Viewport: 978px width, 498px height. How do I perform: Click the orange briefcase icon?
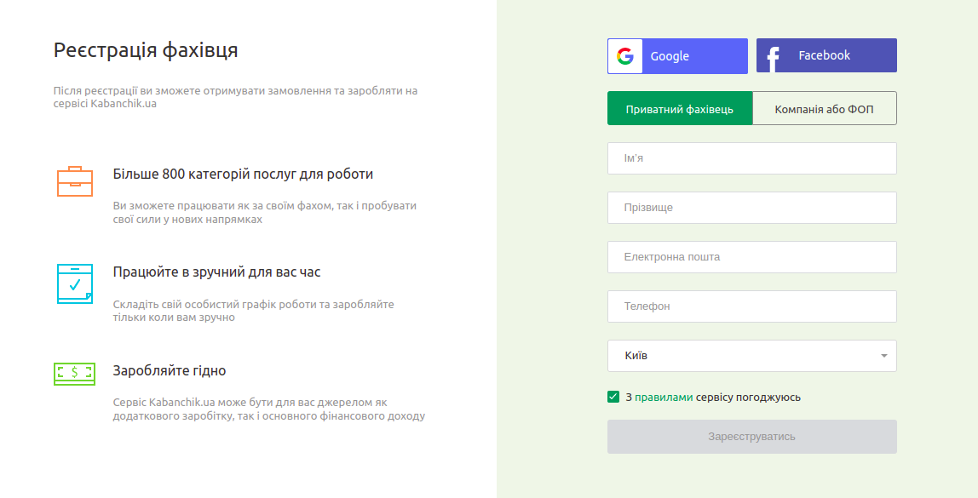[75, 181]
